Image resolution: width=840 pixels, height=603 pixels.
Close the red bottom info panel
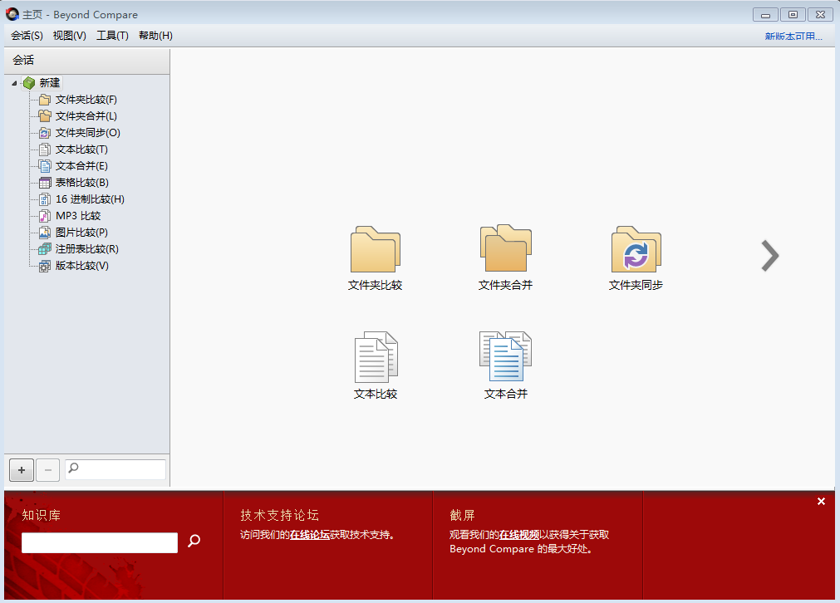pos(821,502)
